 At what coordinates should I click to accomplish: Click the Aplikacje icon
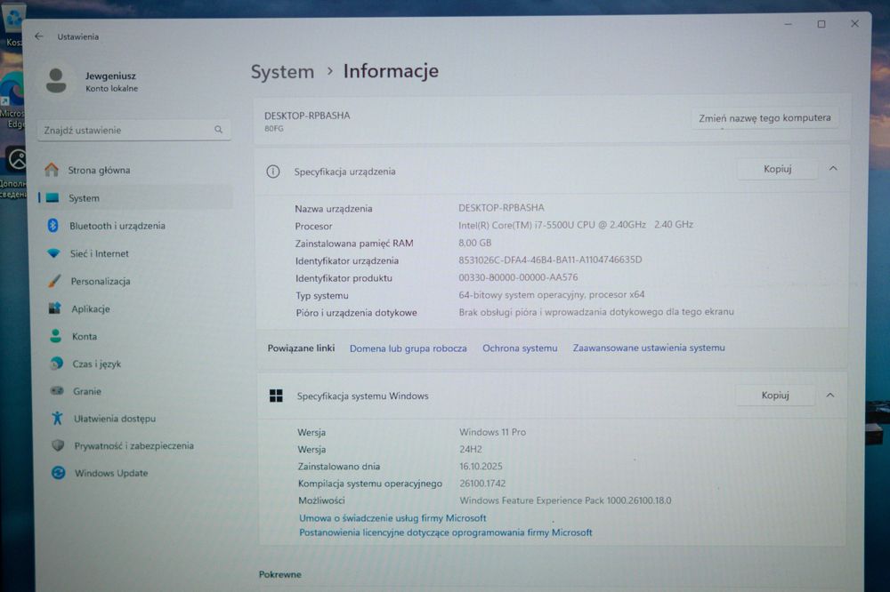[x=55, y=308]
